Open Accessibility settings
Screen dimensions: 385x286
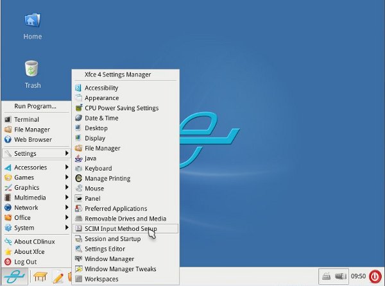[x=126, y=88]
